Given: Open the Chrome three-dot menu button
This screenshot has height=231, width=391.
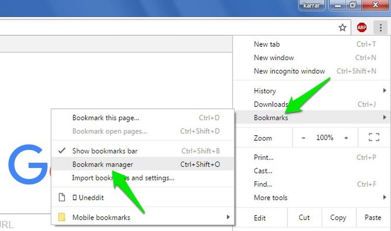Looking at the screenshot, I should tap(380, 27).
